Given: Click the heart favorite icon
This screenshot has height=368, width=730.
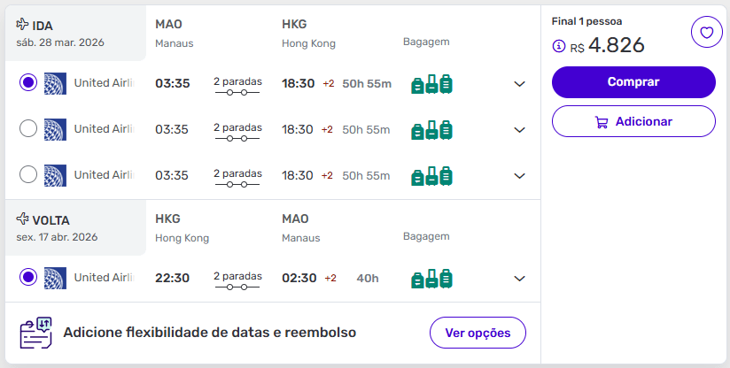Looking at the screenshot, I should (x=706, y=34).
